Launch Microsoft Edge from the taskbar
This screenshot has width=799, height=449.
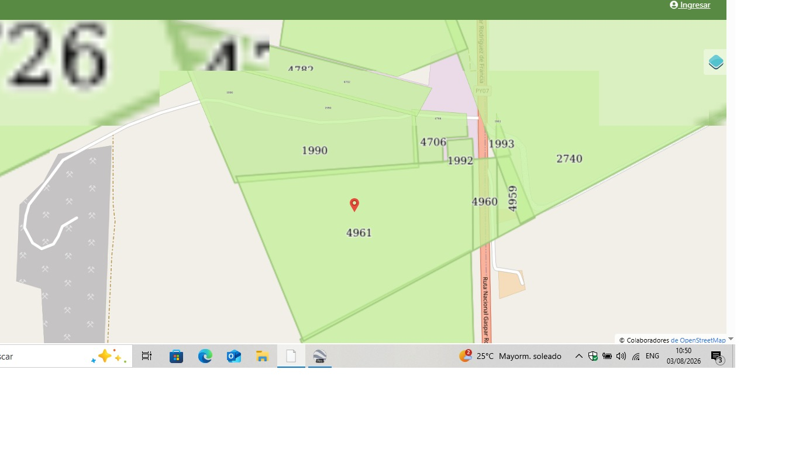(x=205, y=356)
